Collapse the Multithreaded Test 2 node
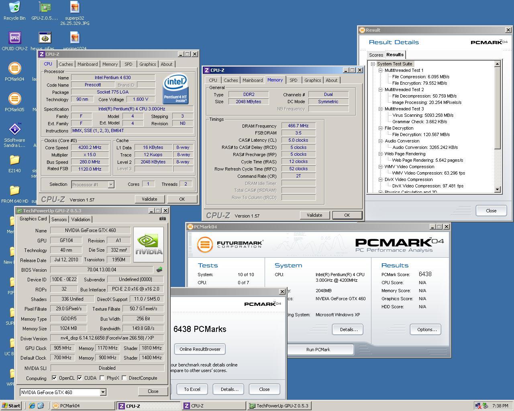Image resolution: width=514 pixels, height=411 pixels. point(380,90)
